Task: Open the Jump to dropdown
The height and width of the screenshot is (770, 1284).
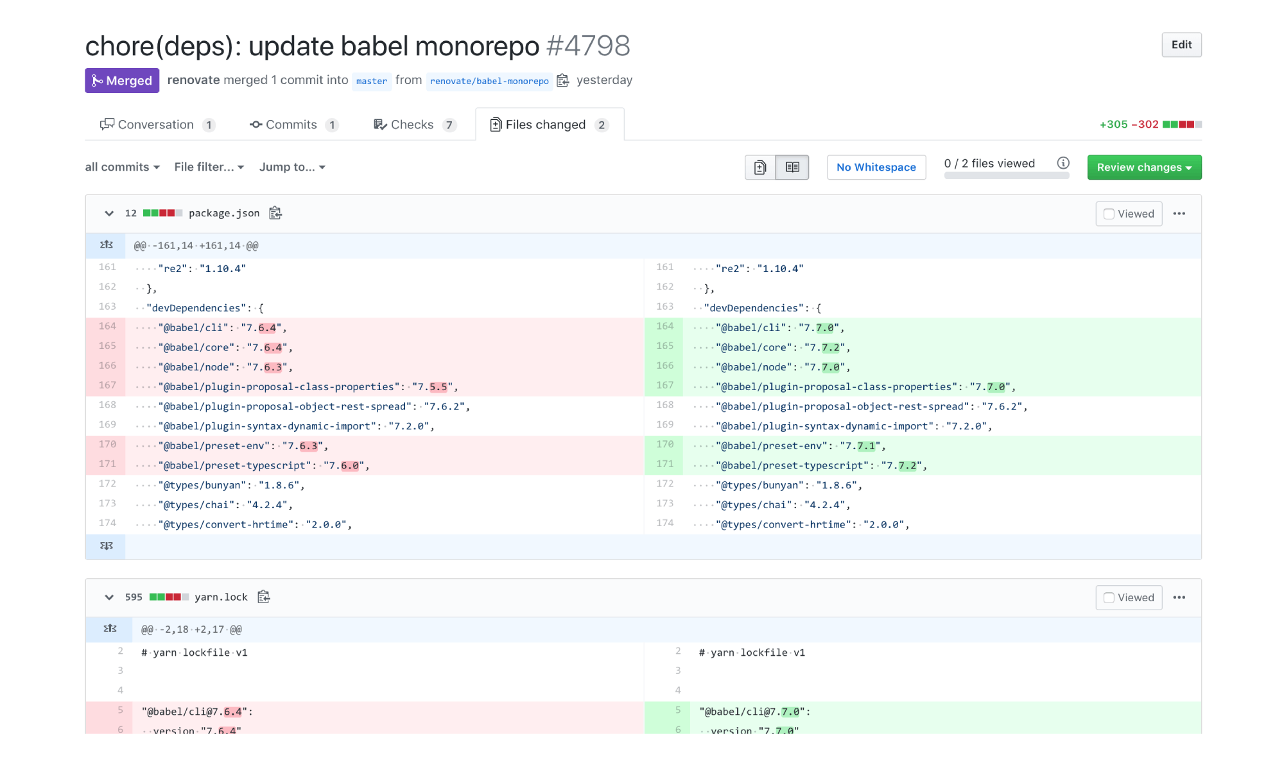Action: pyautogui.click(x=292, y=167)
